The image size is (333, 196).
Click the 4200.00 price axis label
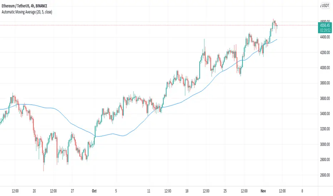[324, 52]
